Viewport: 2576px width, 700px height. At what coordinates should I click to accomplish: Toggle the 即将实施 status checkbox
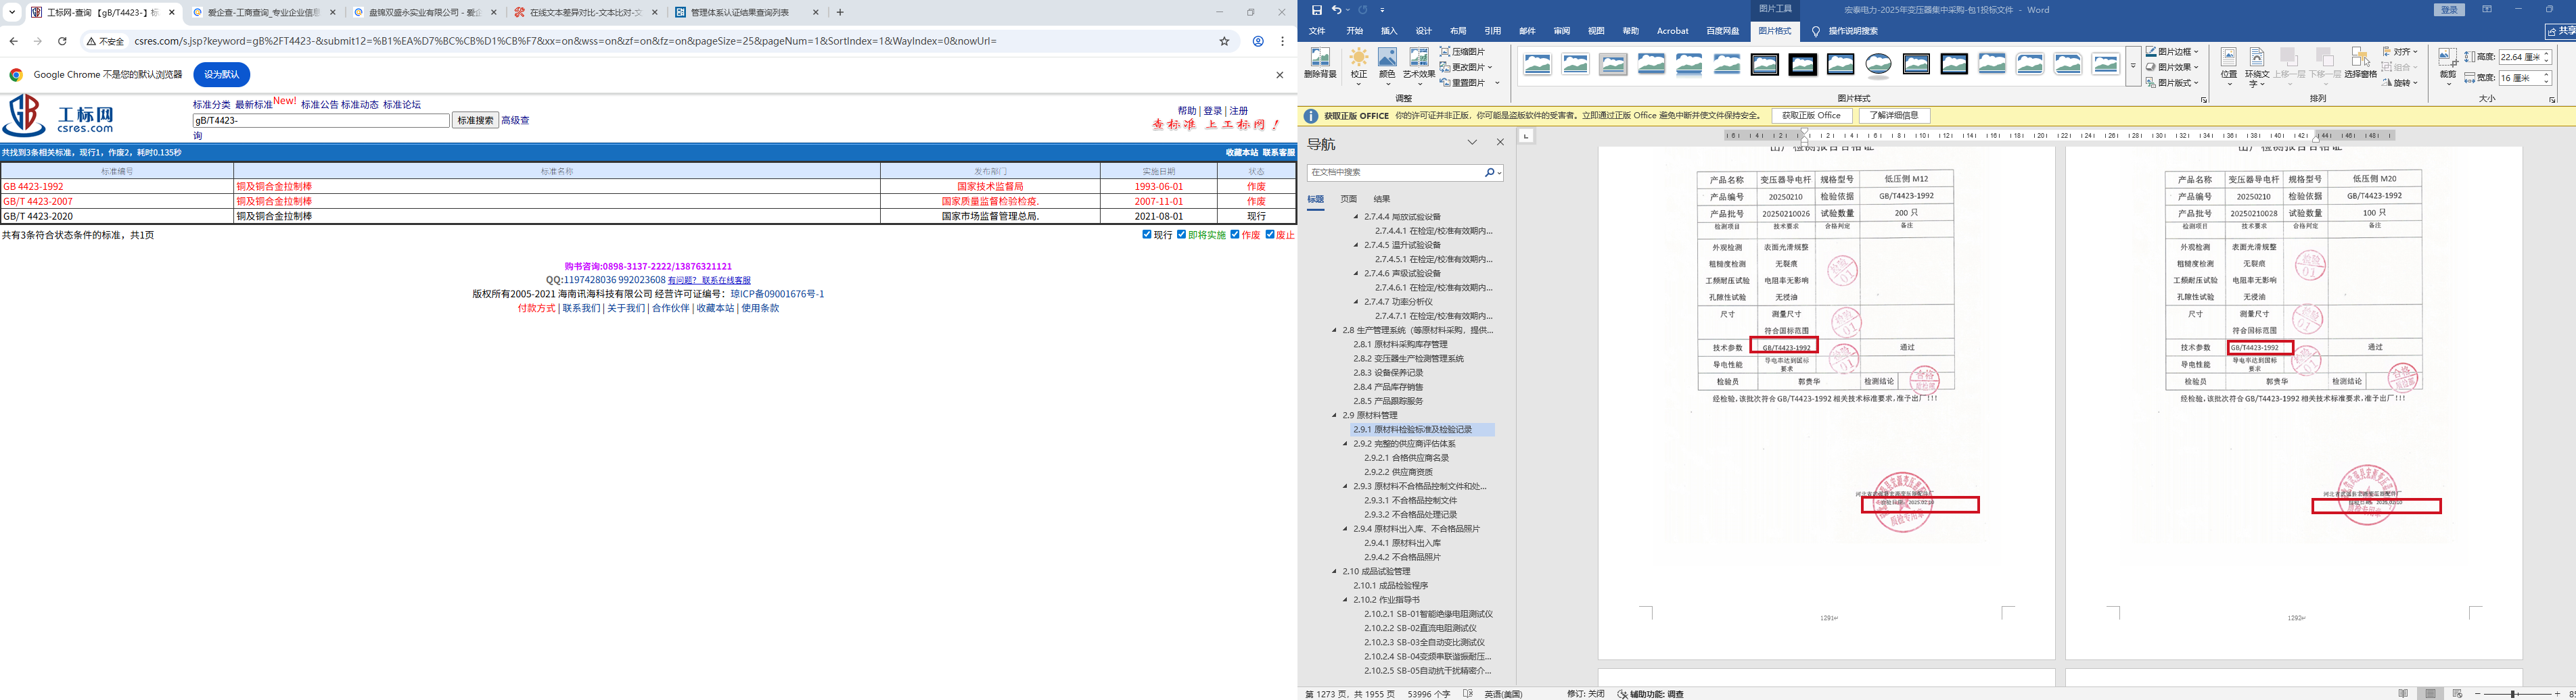click(1181, 234)
